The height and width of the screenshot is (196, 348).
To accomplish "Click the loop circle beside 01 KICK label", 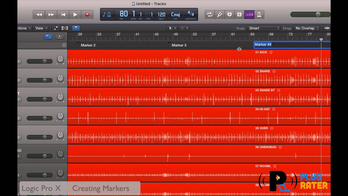I will pyautogui.click(x=271, y=52).
